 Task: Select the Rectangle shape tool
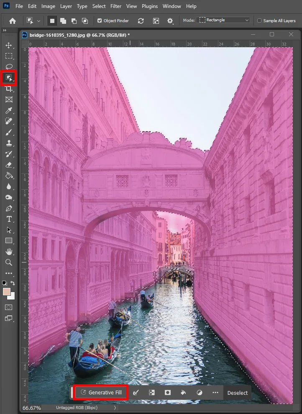(9, 241)
